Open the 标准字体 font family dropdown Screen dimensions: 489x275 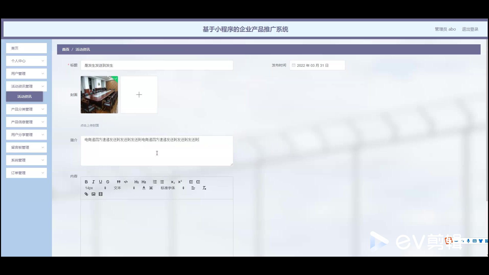[x=172, y=188]
